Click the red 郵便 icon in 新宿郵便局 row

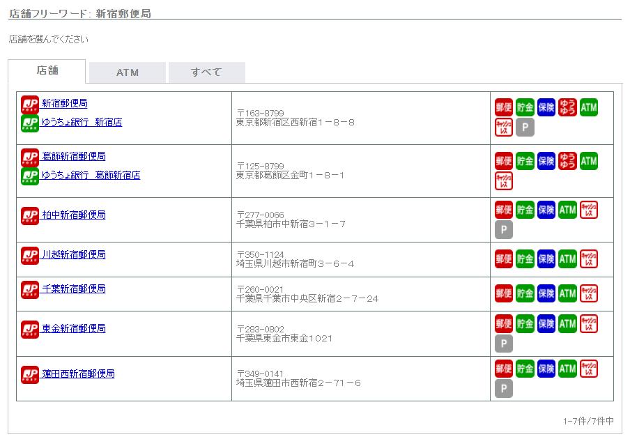click(504, 107)
